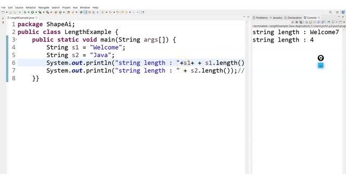
Task: Open the Source menu
Action: [x=19, y=8]
